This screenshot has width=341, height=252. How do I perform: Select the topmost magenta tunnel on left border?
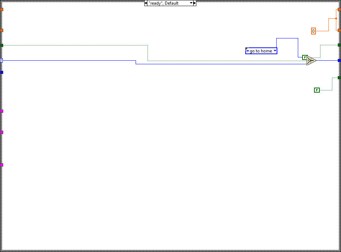pyautogui.click(x=1, y=111)
